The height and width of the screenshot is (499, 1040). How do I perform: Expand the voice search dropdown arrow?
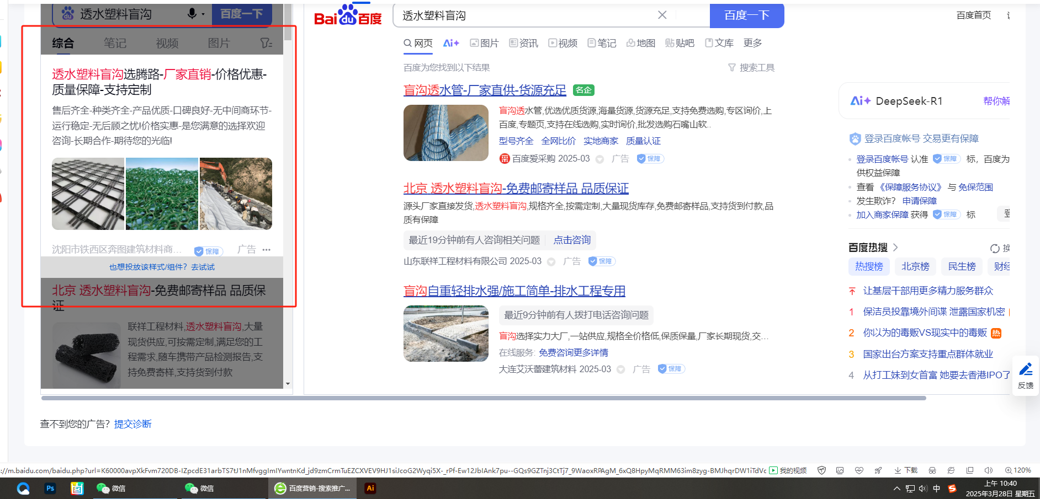point(203,14)
